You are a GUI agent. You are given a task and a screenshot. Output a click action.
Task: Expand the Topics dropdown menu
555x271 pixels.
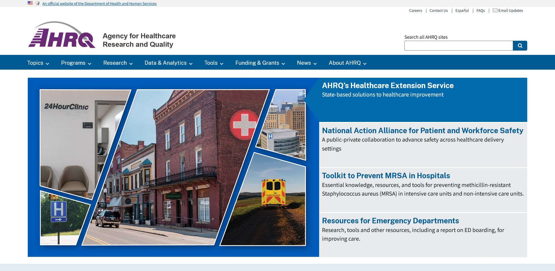point(38,63)
